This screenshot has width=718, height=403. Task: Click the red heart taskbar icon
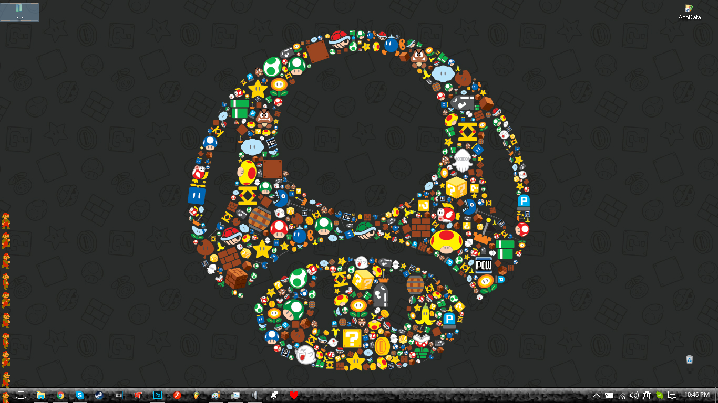(294, 395)
